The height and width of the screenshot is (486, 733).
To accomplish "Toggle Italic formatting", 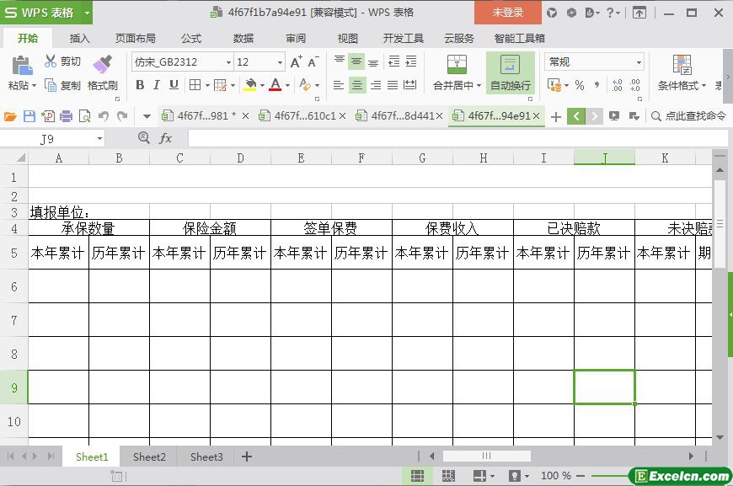I will (x=157, y=85).
